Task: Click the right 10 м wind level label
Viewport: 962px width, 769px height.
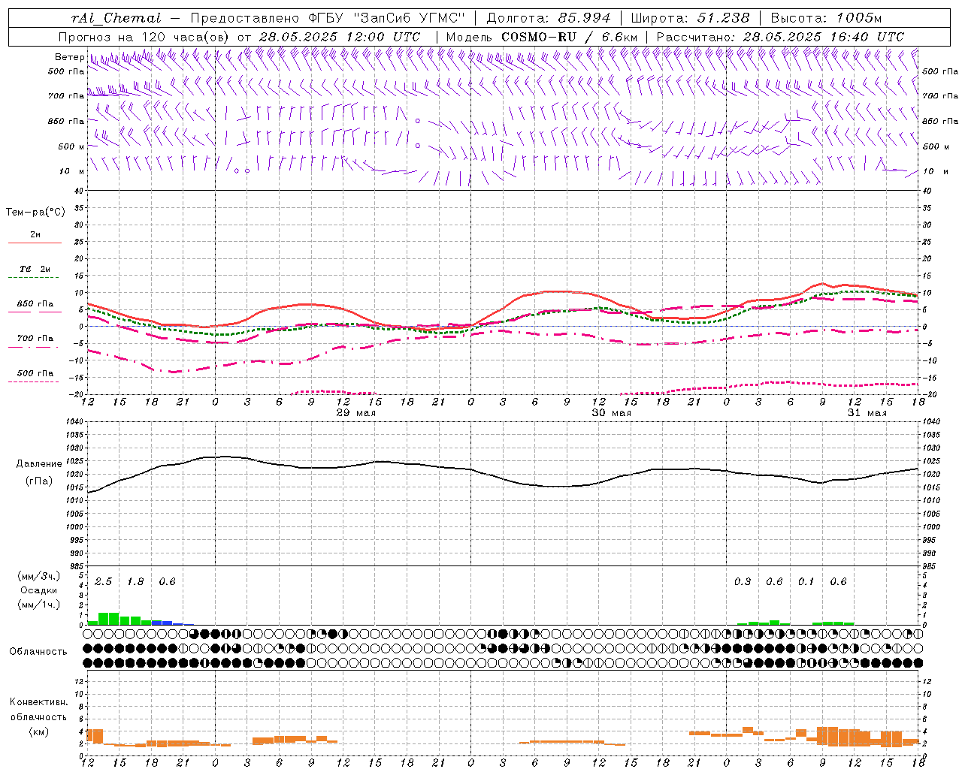Action: click(935, 171)
